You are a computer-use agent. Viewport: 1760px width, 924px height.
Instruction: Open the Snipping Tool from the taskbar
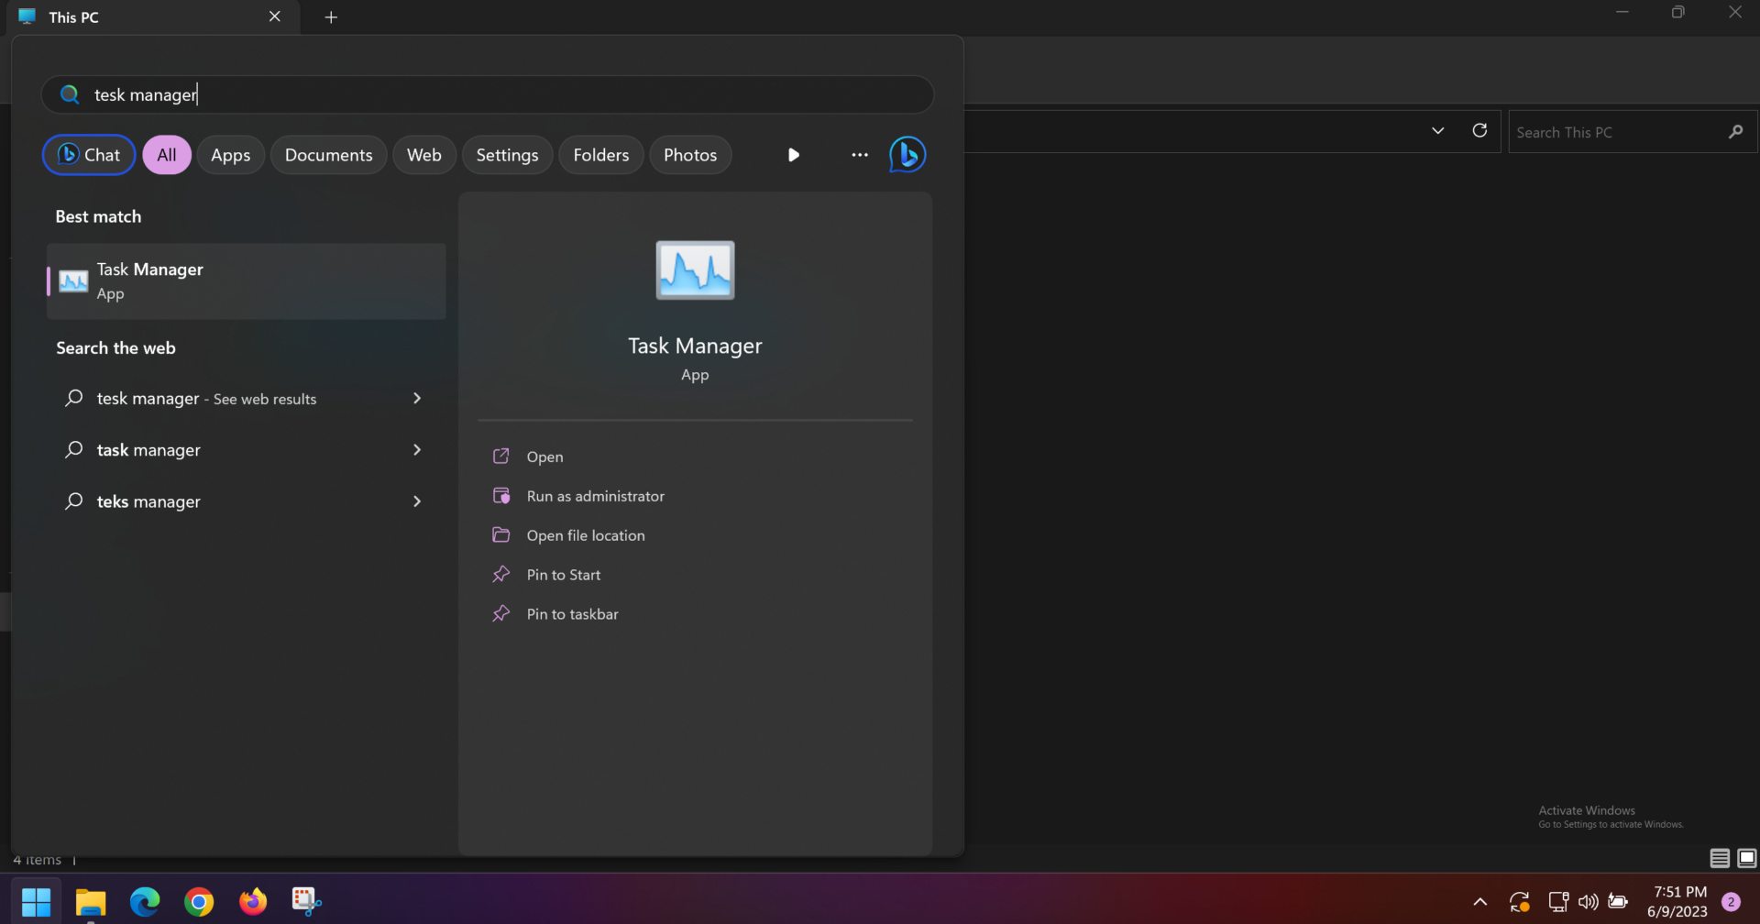306,901
